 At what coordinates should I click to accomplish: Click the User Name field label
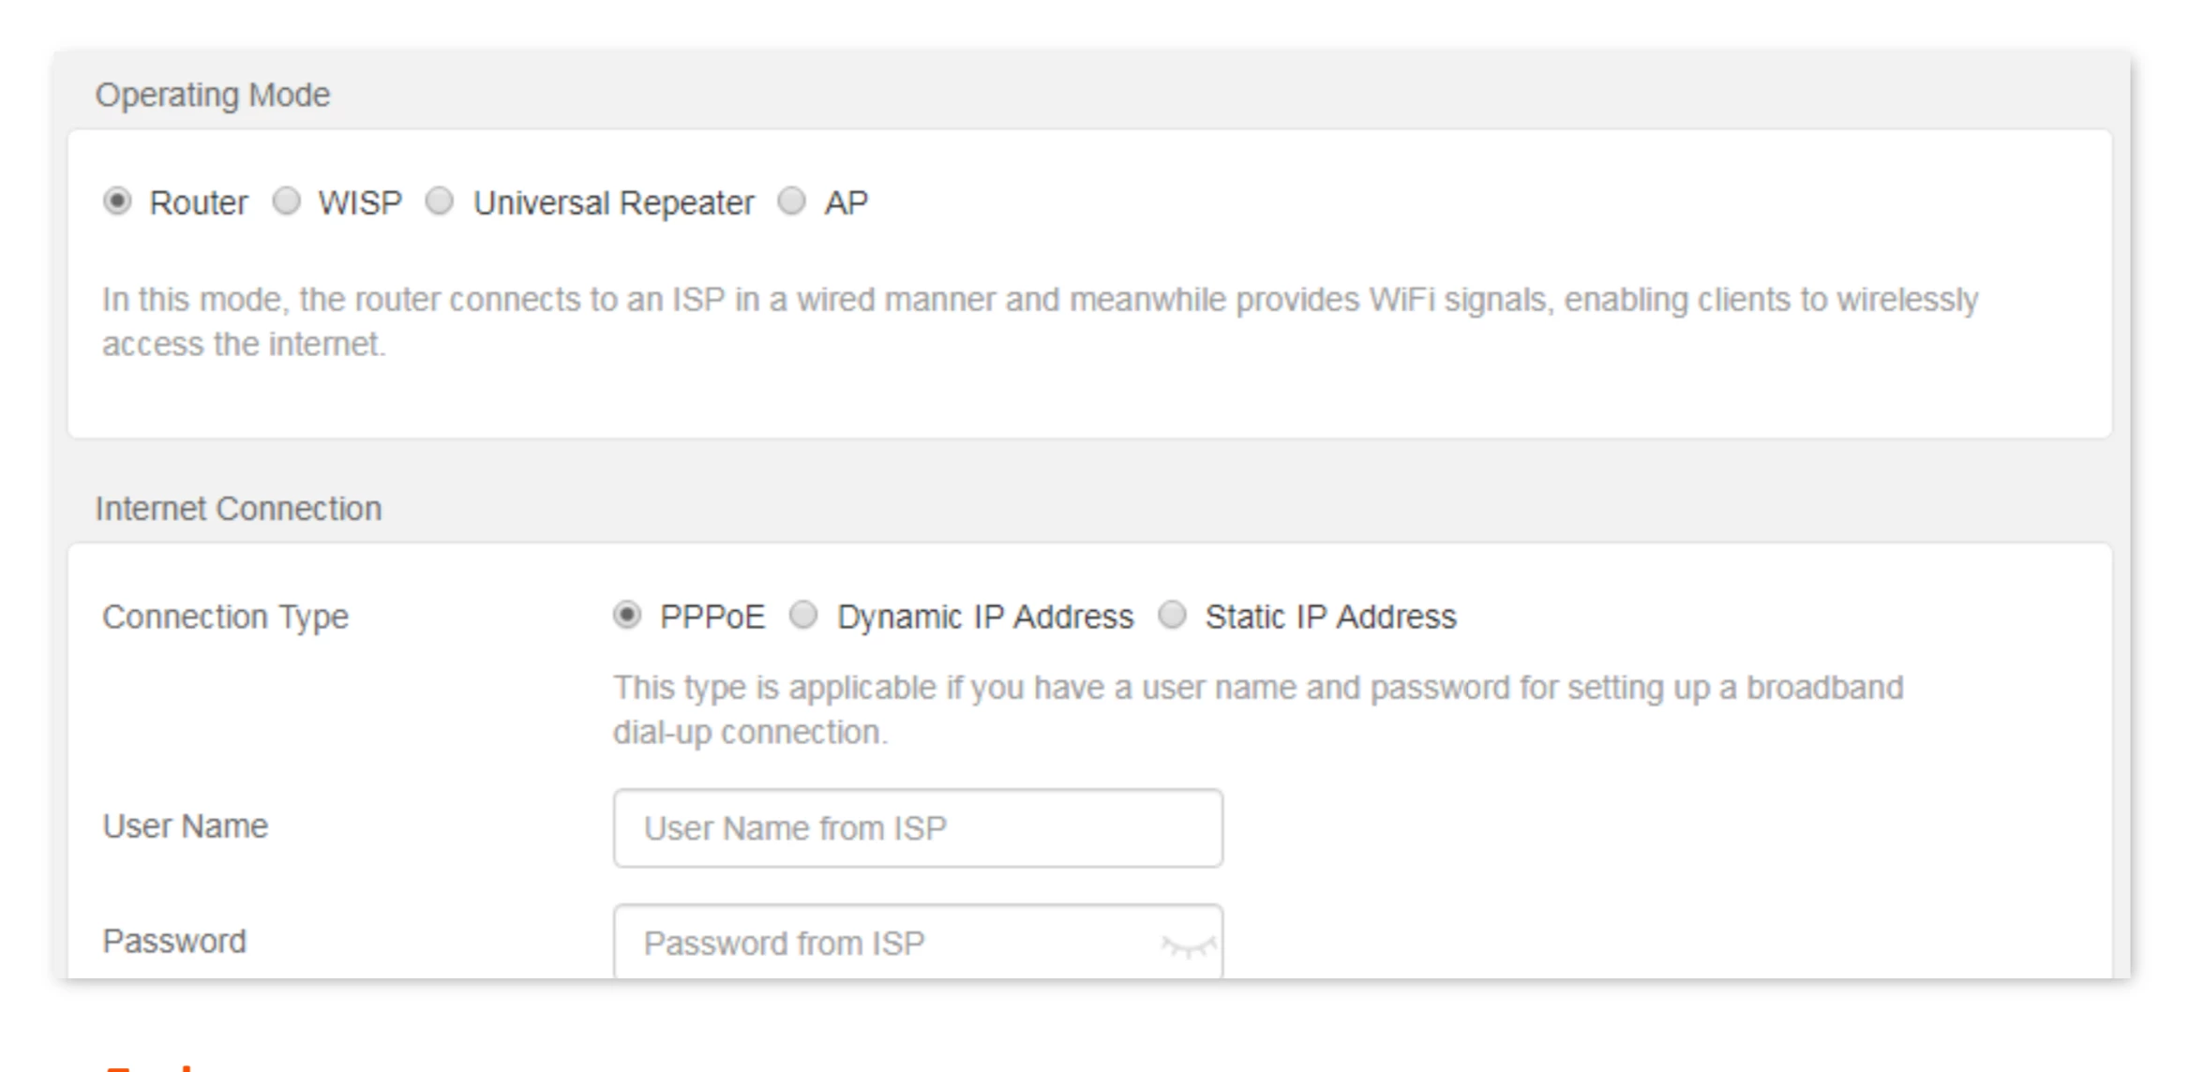coord(186,826)
